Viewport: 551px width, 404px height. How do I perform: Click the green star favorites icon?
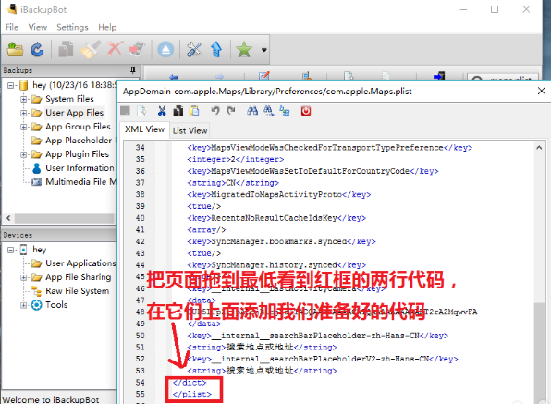pyautogui.click(x=244, y=50)
